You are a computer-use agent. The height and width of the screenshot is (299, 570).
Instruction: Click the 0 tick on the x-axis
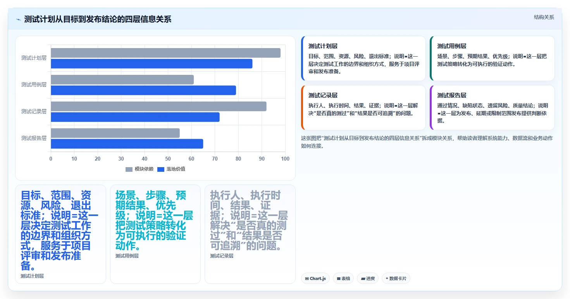(x=51, y=159)
